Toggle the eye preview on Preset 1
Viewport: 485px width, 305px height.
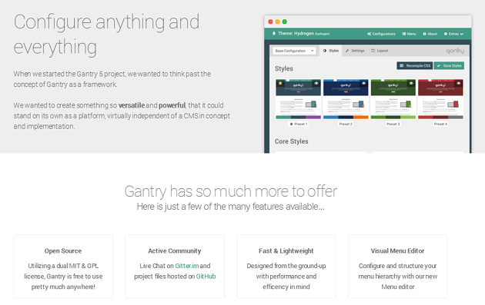click(x=316, y=83)
